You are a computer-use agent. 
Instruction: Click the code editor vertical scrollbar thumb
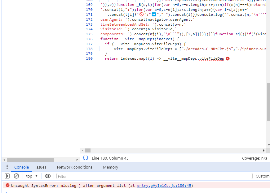[x=268, y=102]
